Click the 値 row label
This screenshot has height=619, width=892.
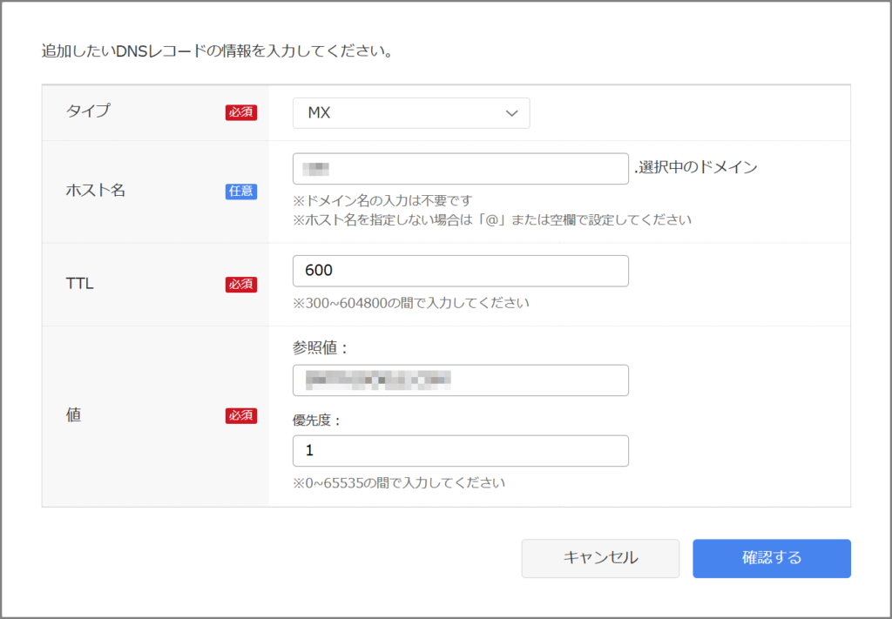74,415
